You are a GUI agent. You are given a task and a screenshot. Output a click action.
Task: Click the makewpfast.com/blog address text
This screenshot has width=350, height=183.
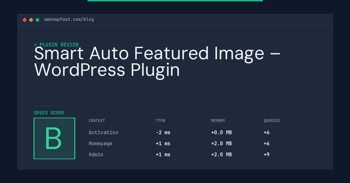69,19
